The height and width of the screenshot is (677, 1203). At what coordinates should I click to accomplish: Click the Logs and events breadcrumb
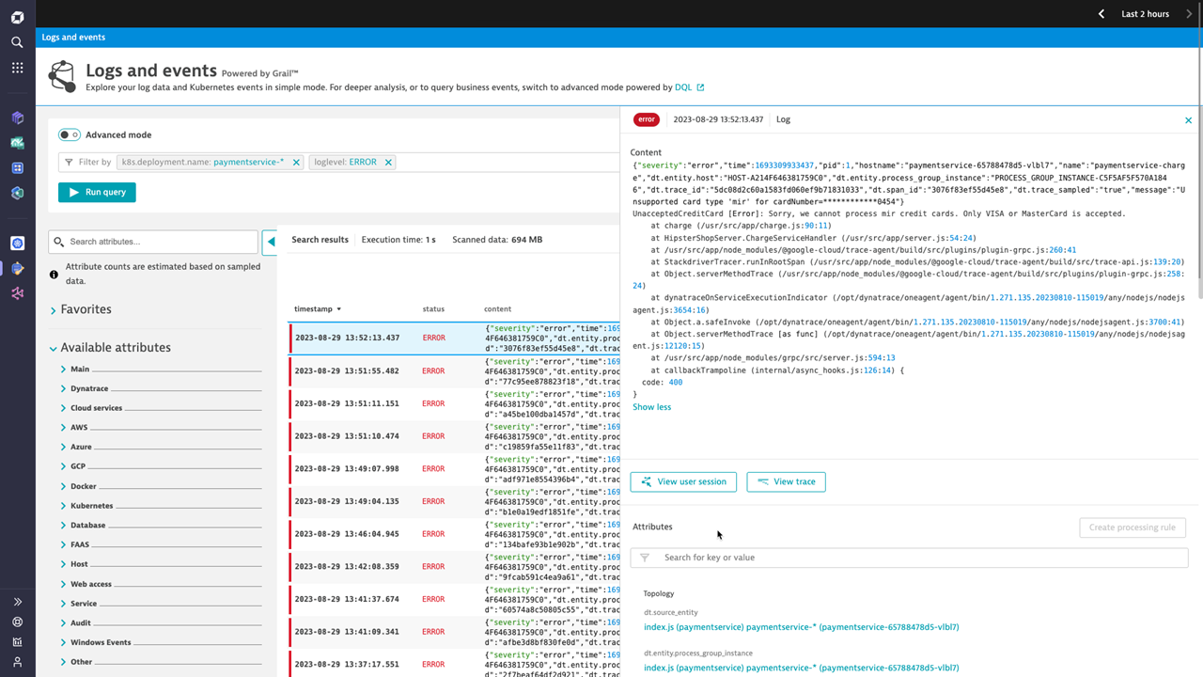click(73, 38)
